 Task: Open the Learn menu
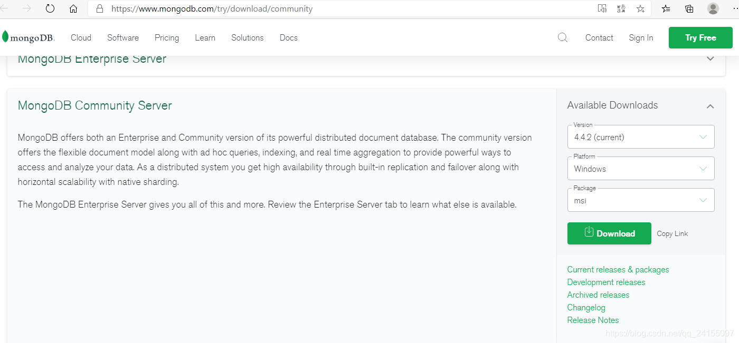pyautogui.click(x=205, y=38)
